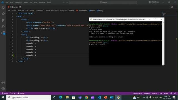Expand the body breadcrumb symbol
The width and height of the screenshot is (178, 100).
(x=100, y=11)
